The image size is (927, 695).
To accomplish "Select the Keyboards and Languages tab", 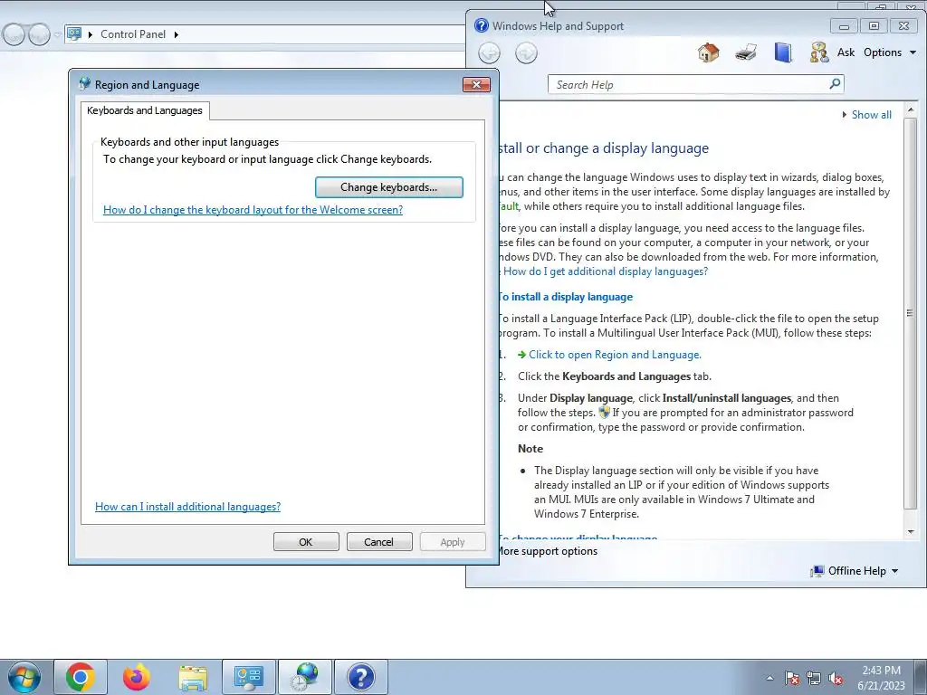I will 145,110.
